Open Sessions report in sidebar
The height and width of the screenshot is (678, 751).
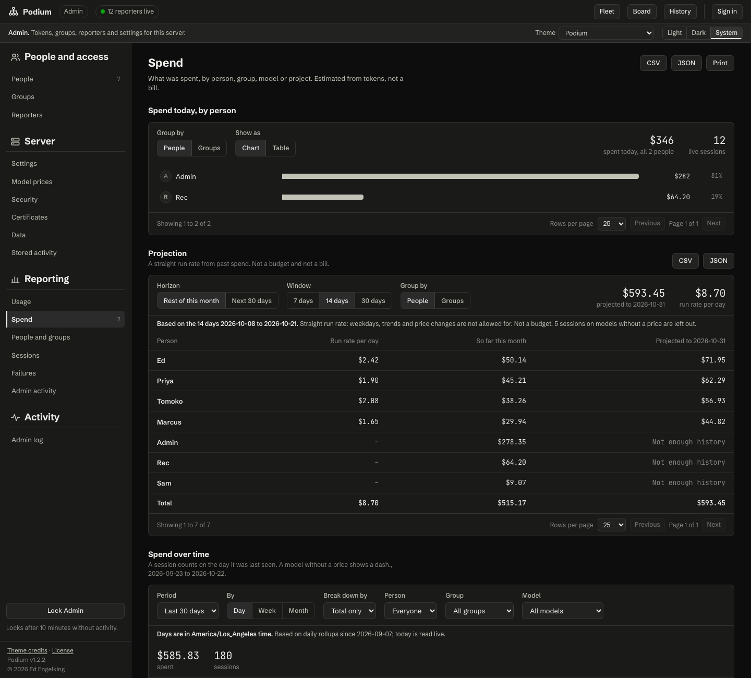tap(65, 356)
